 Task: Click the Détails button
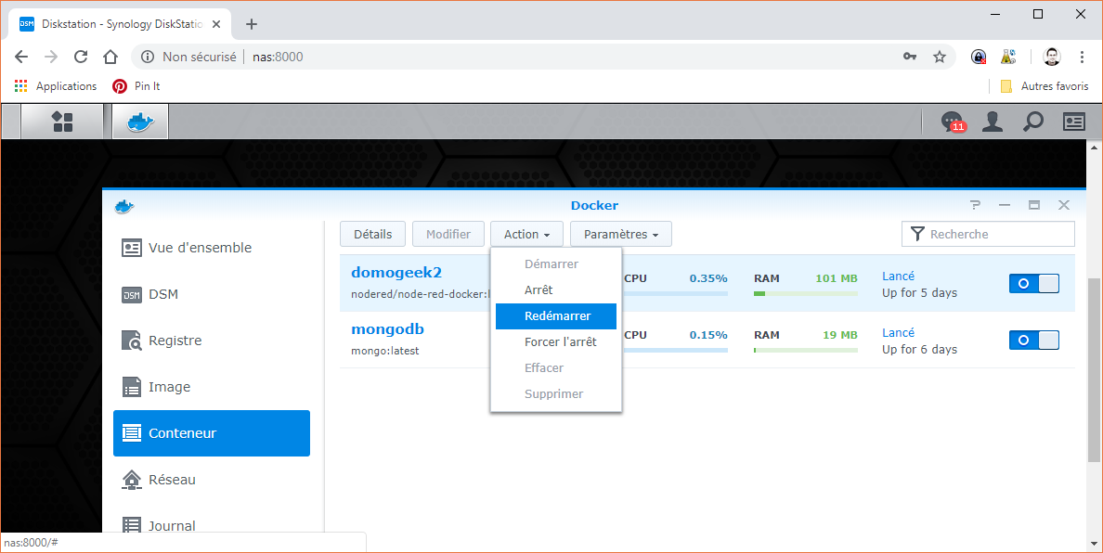tap(373, 234)
